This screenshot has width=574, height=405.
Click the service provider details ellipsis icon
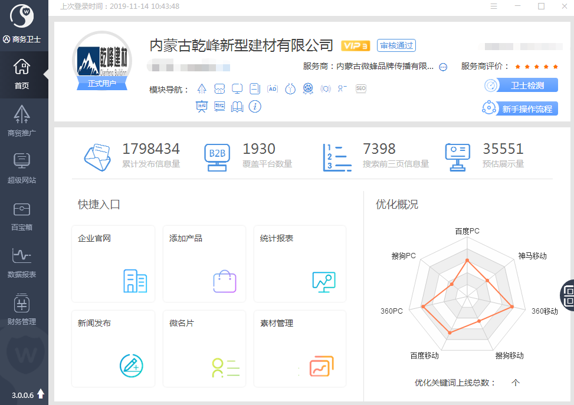click(443, 67)
